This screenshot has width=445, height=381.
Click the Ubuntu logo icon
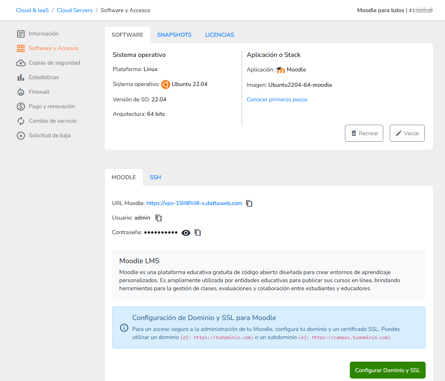[165, 84]
